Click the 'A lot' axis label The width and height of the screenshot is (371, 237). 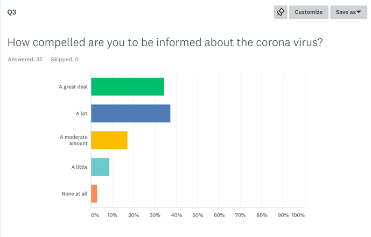point(81,113)
